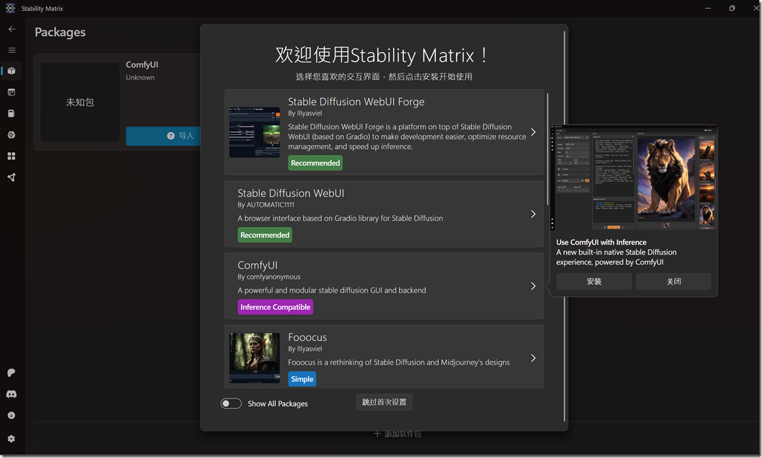Screen dimensions: 762x458
Task: Click 'Use ComfyUI with Inference' heading
Action: tap(601, 242)
